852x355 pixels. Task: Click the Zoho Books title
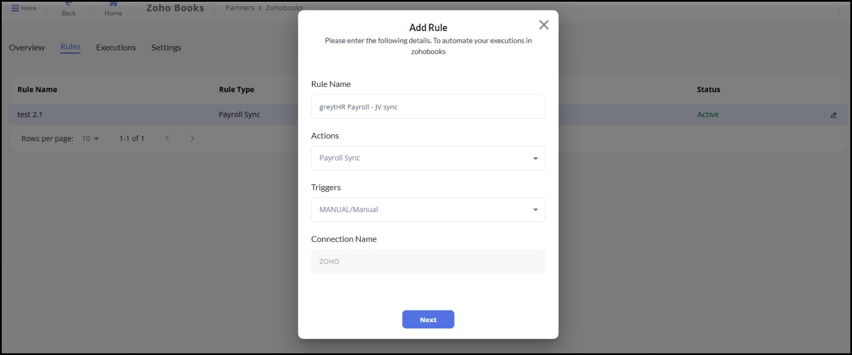pos(175,8)
